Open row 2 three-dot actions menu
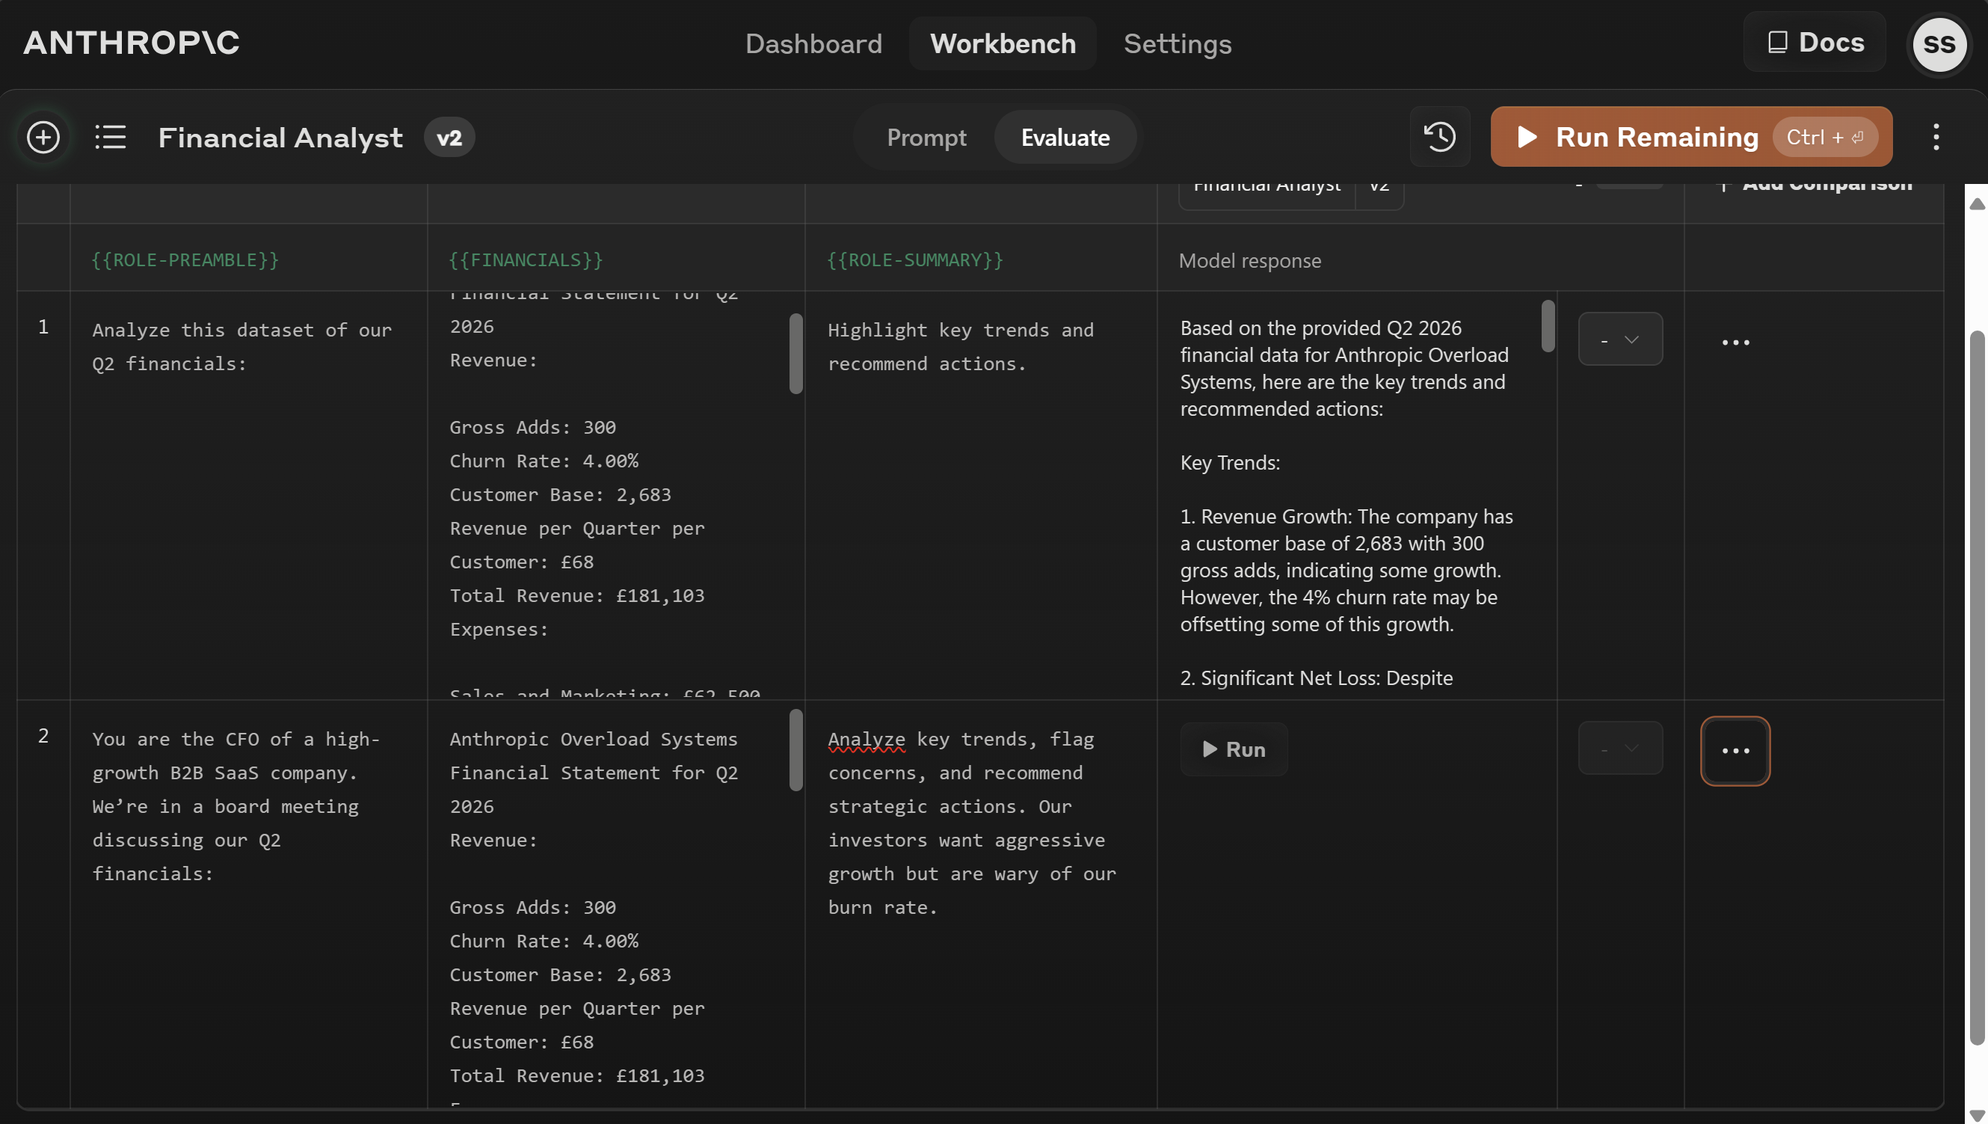The image size is (1988, 1124). tap(1735, 750)
